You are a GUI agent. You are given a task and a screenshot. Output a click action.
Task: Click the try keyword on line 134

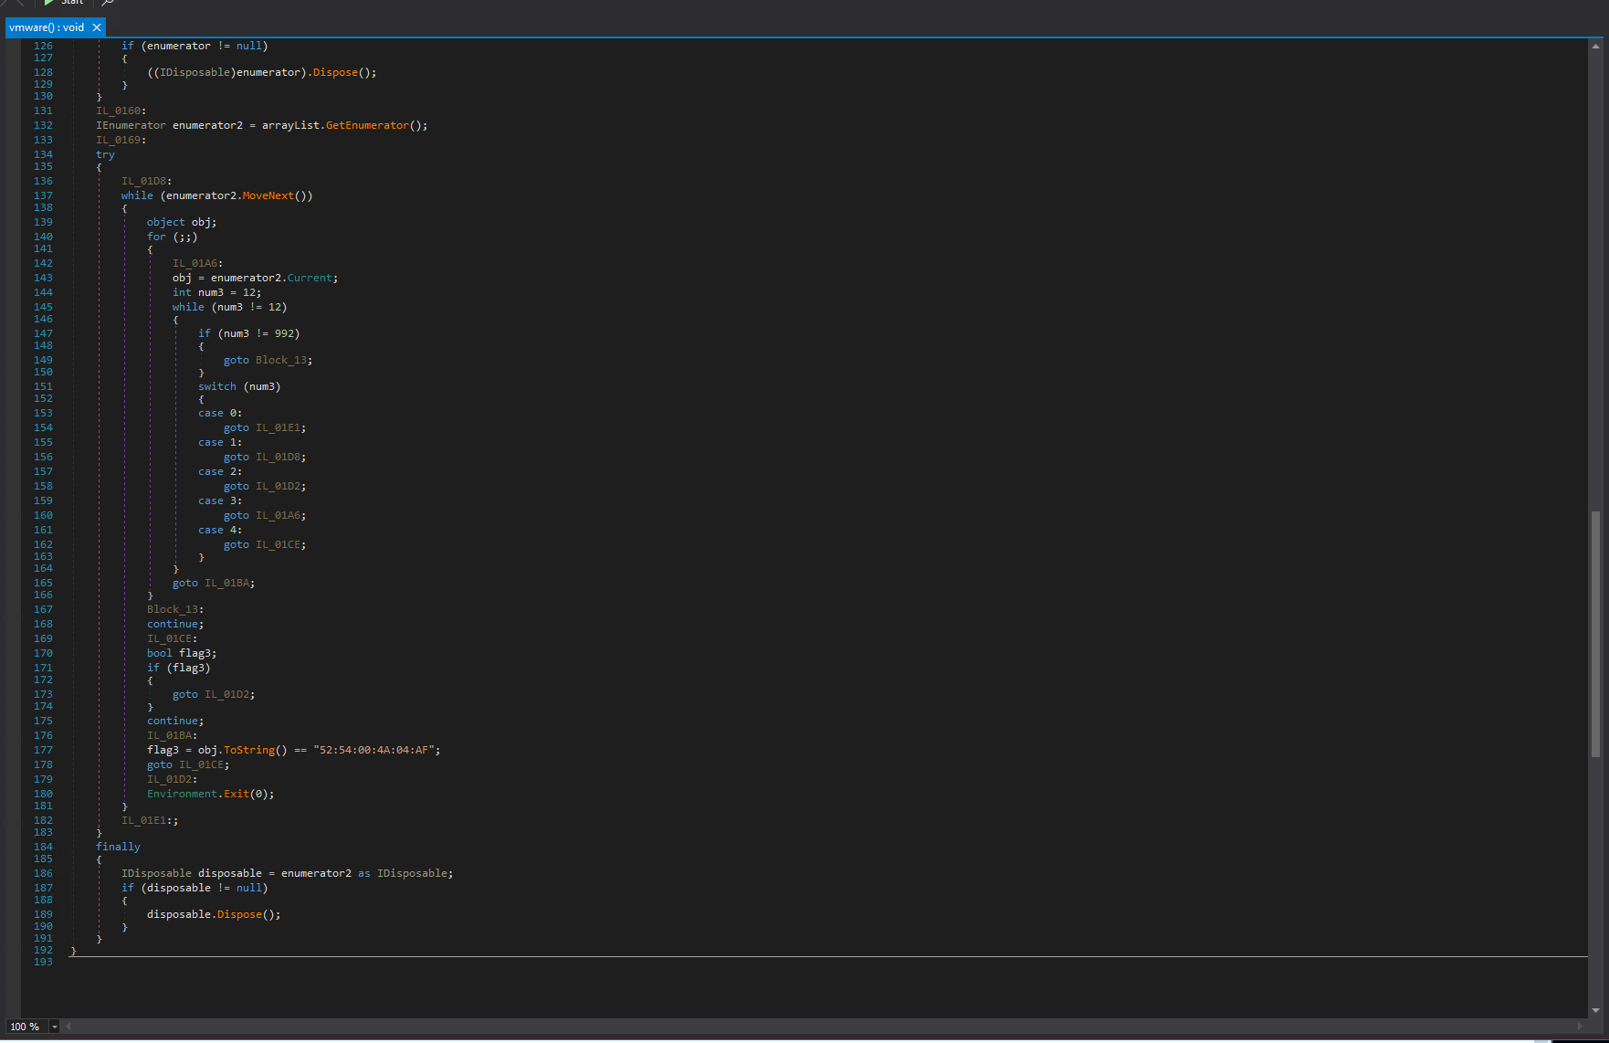[105, 154]
